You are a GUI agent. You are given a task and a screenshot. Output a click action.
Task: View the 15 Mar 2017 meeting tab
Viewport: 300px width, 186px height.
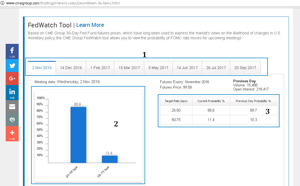coord(129,68)
